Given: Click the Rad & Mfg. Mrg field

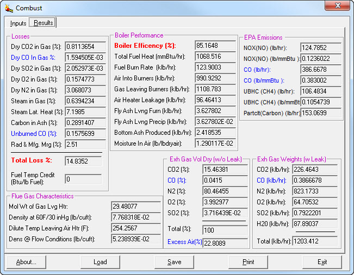Looking at the screenshot, I should (x=85, y=145).
